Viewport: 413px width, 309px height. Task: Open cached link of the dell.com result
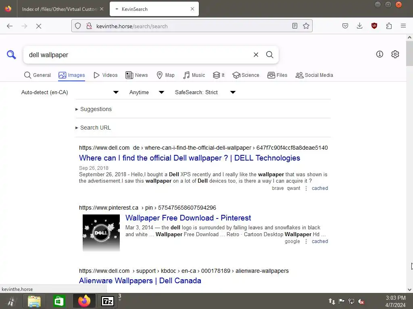[x=320, y=188]
